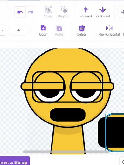Viewport: 124px width, 165px height.
Task: Copy the selected shape
Action: [x=43, y=30]
